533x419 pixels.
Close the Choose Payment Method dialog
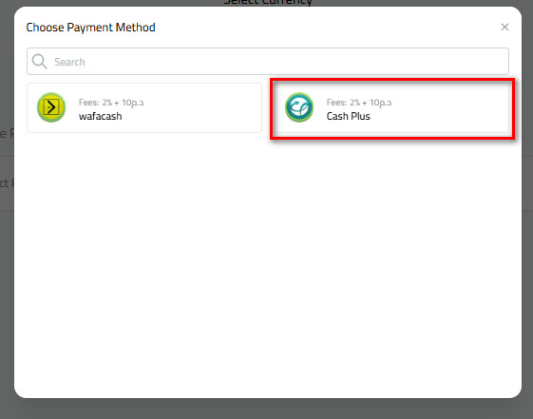click(504, 27)
